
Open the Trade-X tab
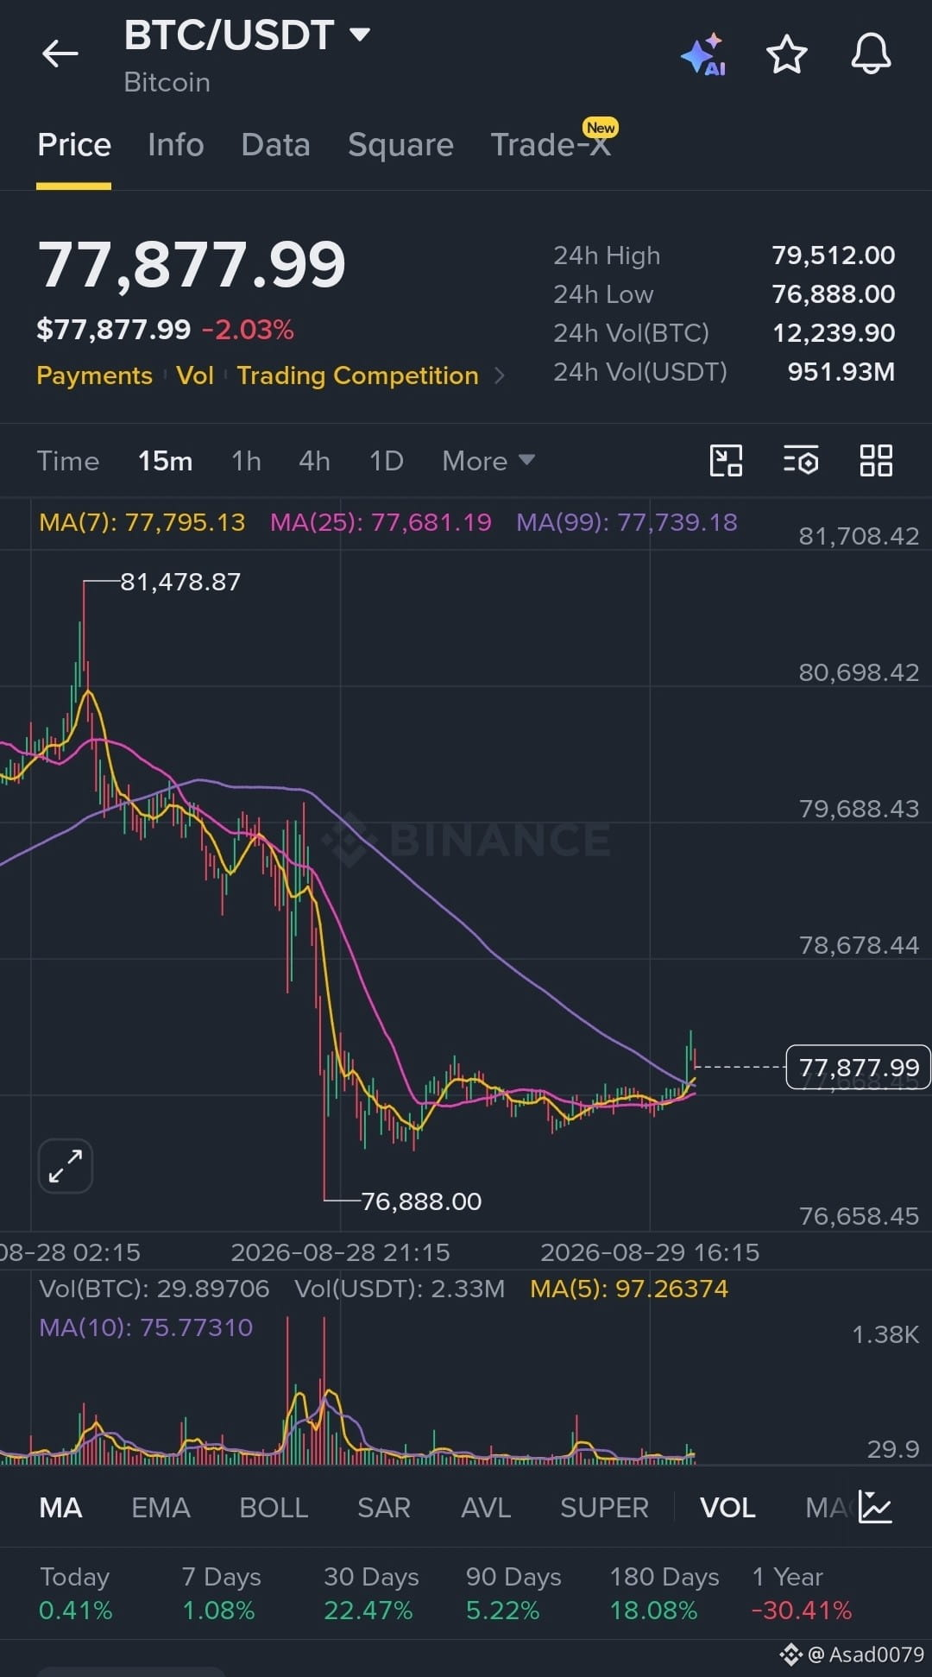pos(551,144)
